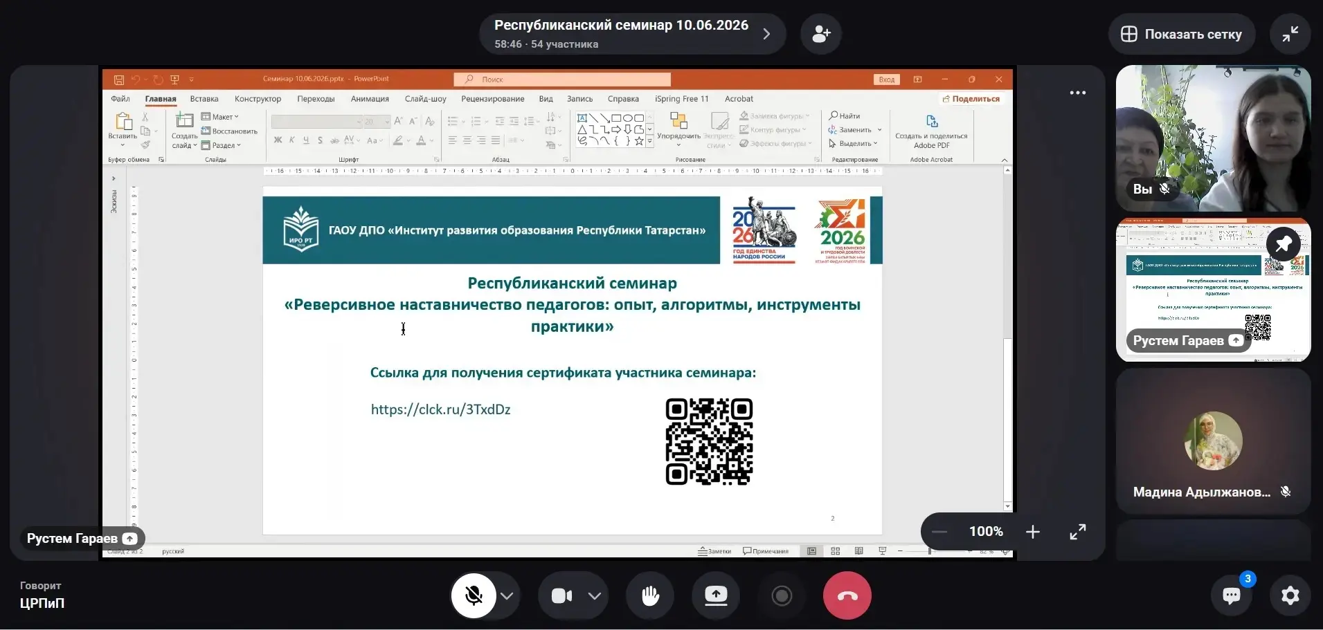Switch to the Вставка ribbon tab
The width and height of the screenshot is (1323, 630).
[204, 99]
